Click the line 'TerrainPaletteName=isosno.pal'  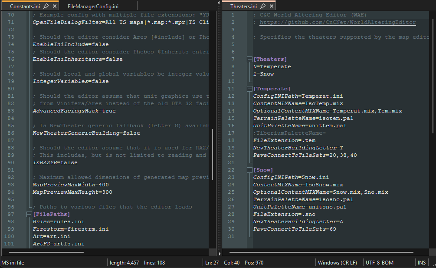pos(303,199)
